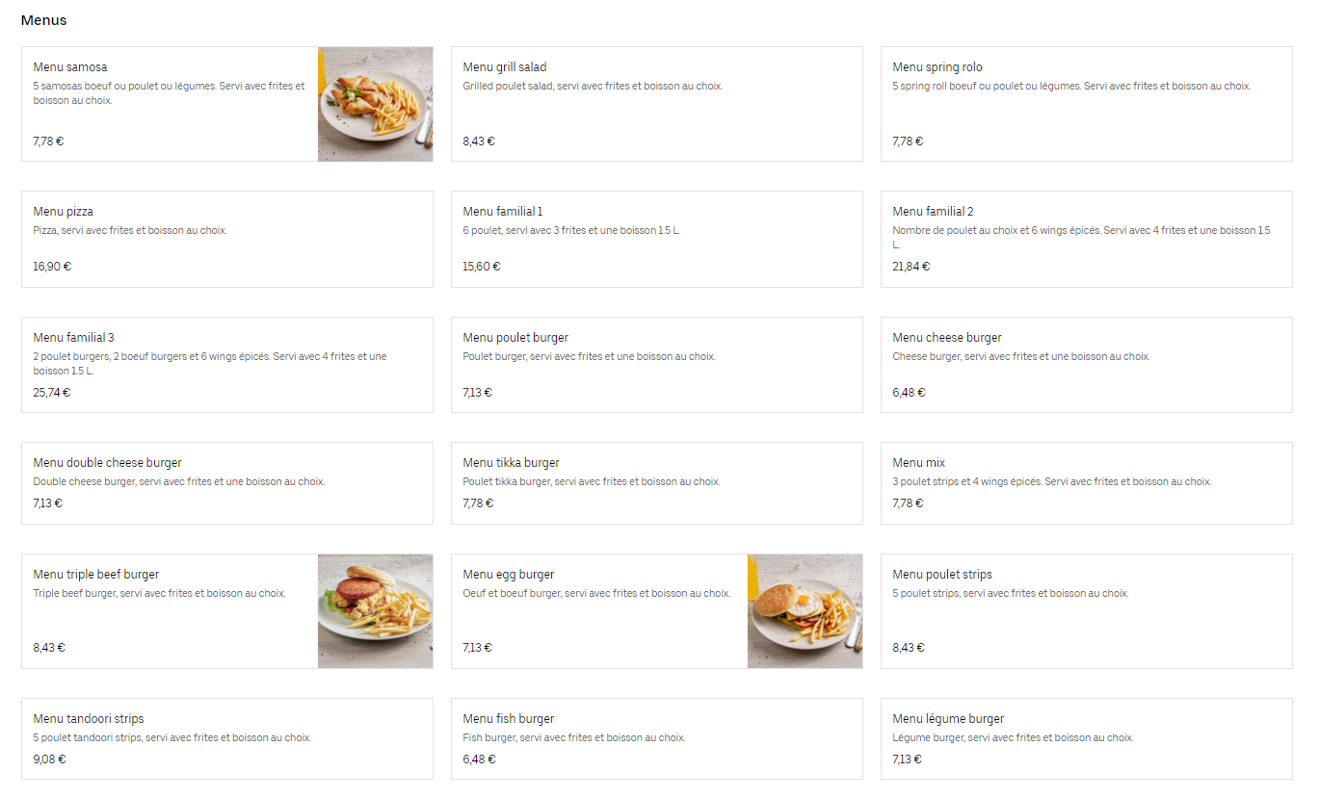The image size is (1320, 798).
Task: Choose the Menu tandoori strips item
Action: click(x=226, y=738)
